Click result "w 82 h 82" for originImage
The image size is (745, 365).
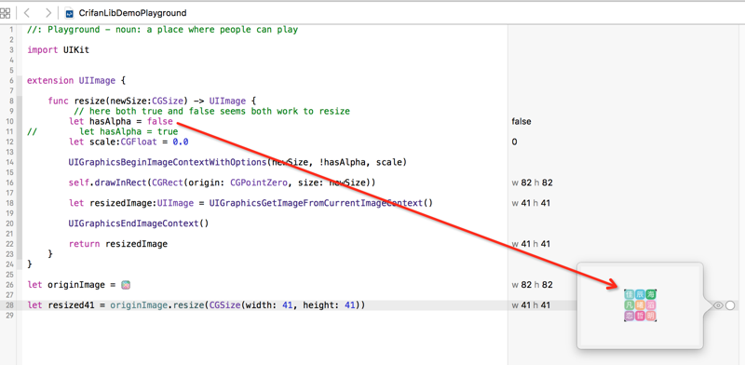tap(532, 285)
